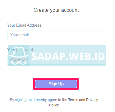This screenshot has height=112, width=115.
Task: Select the Your email placeholder text
Action: (20, 35)
